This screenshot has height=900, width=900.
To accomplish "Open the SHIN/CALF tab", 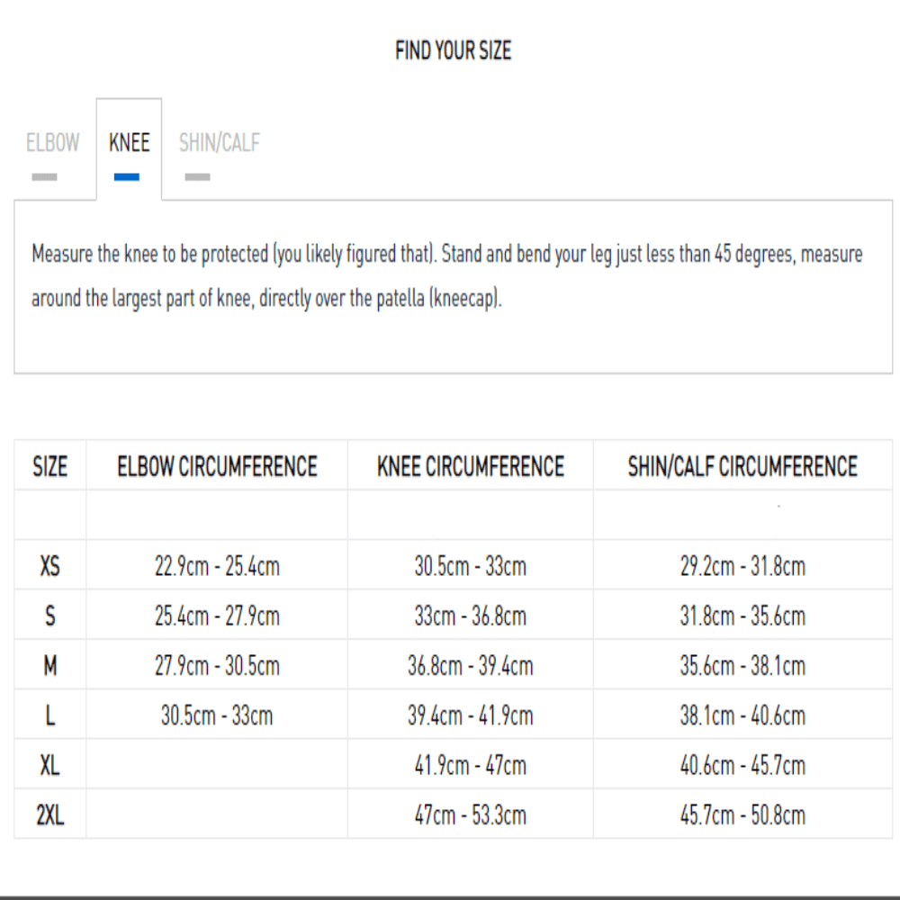I will tap(219, 143).
